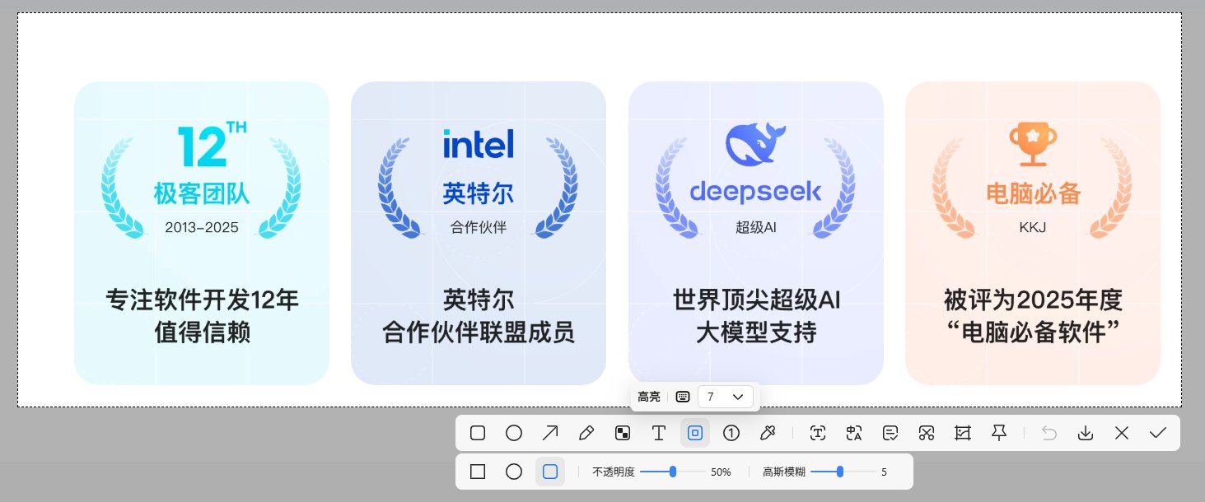
Task: Select the numbered step marker tool
Action: (x=731, y=433)
